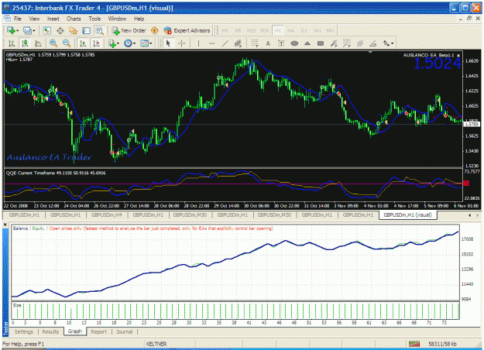Open the View menu

34,19
